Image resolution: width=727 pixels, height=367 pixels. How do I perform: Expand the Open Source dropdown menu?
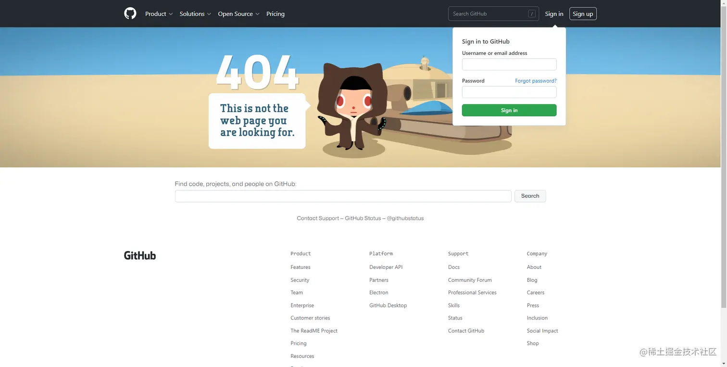pos(238,14)
